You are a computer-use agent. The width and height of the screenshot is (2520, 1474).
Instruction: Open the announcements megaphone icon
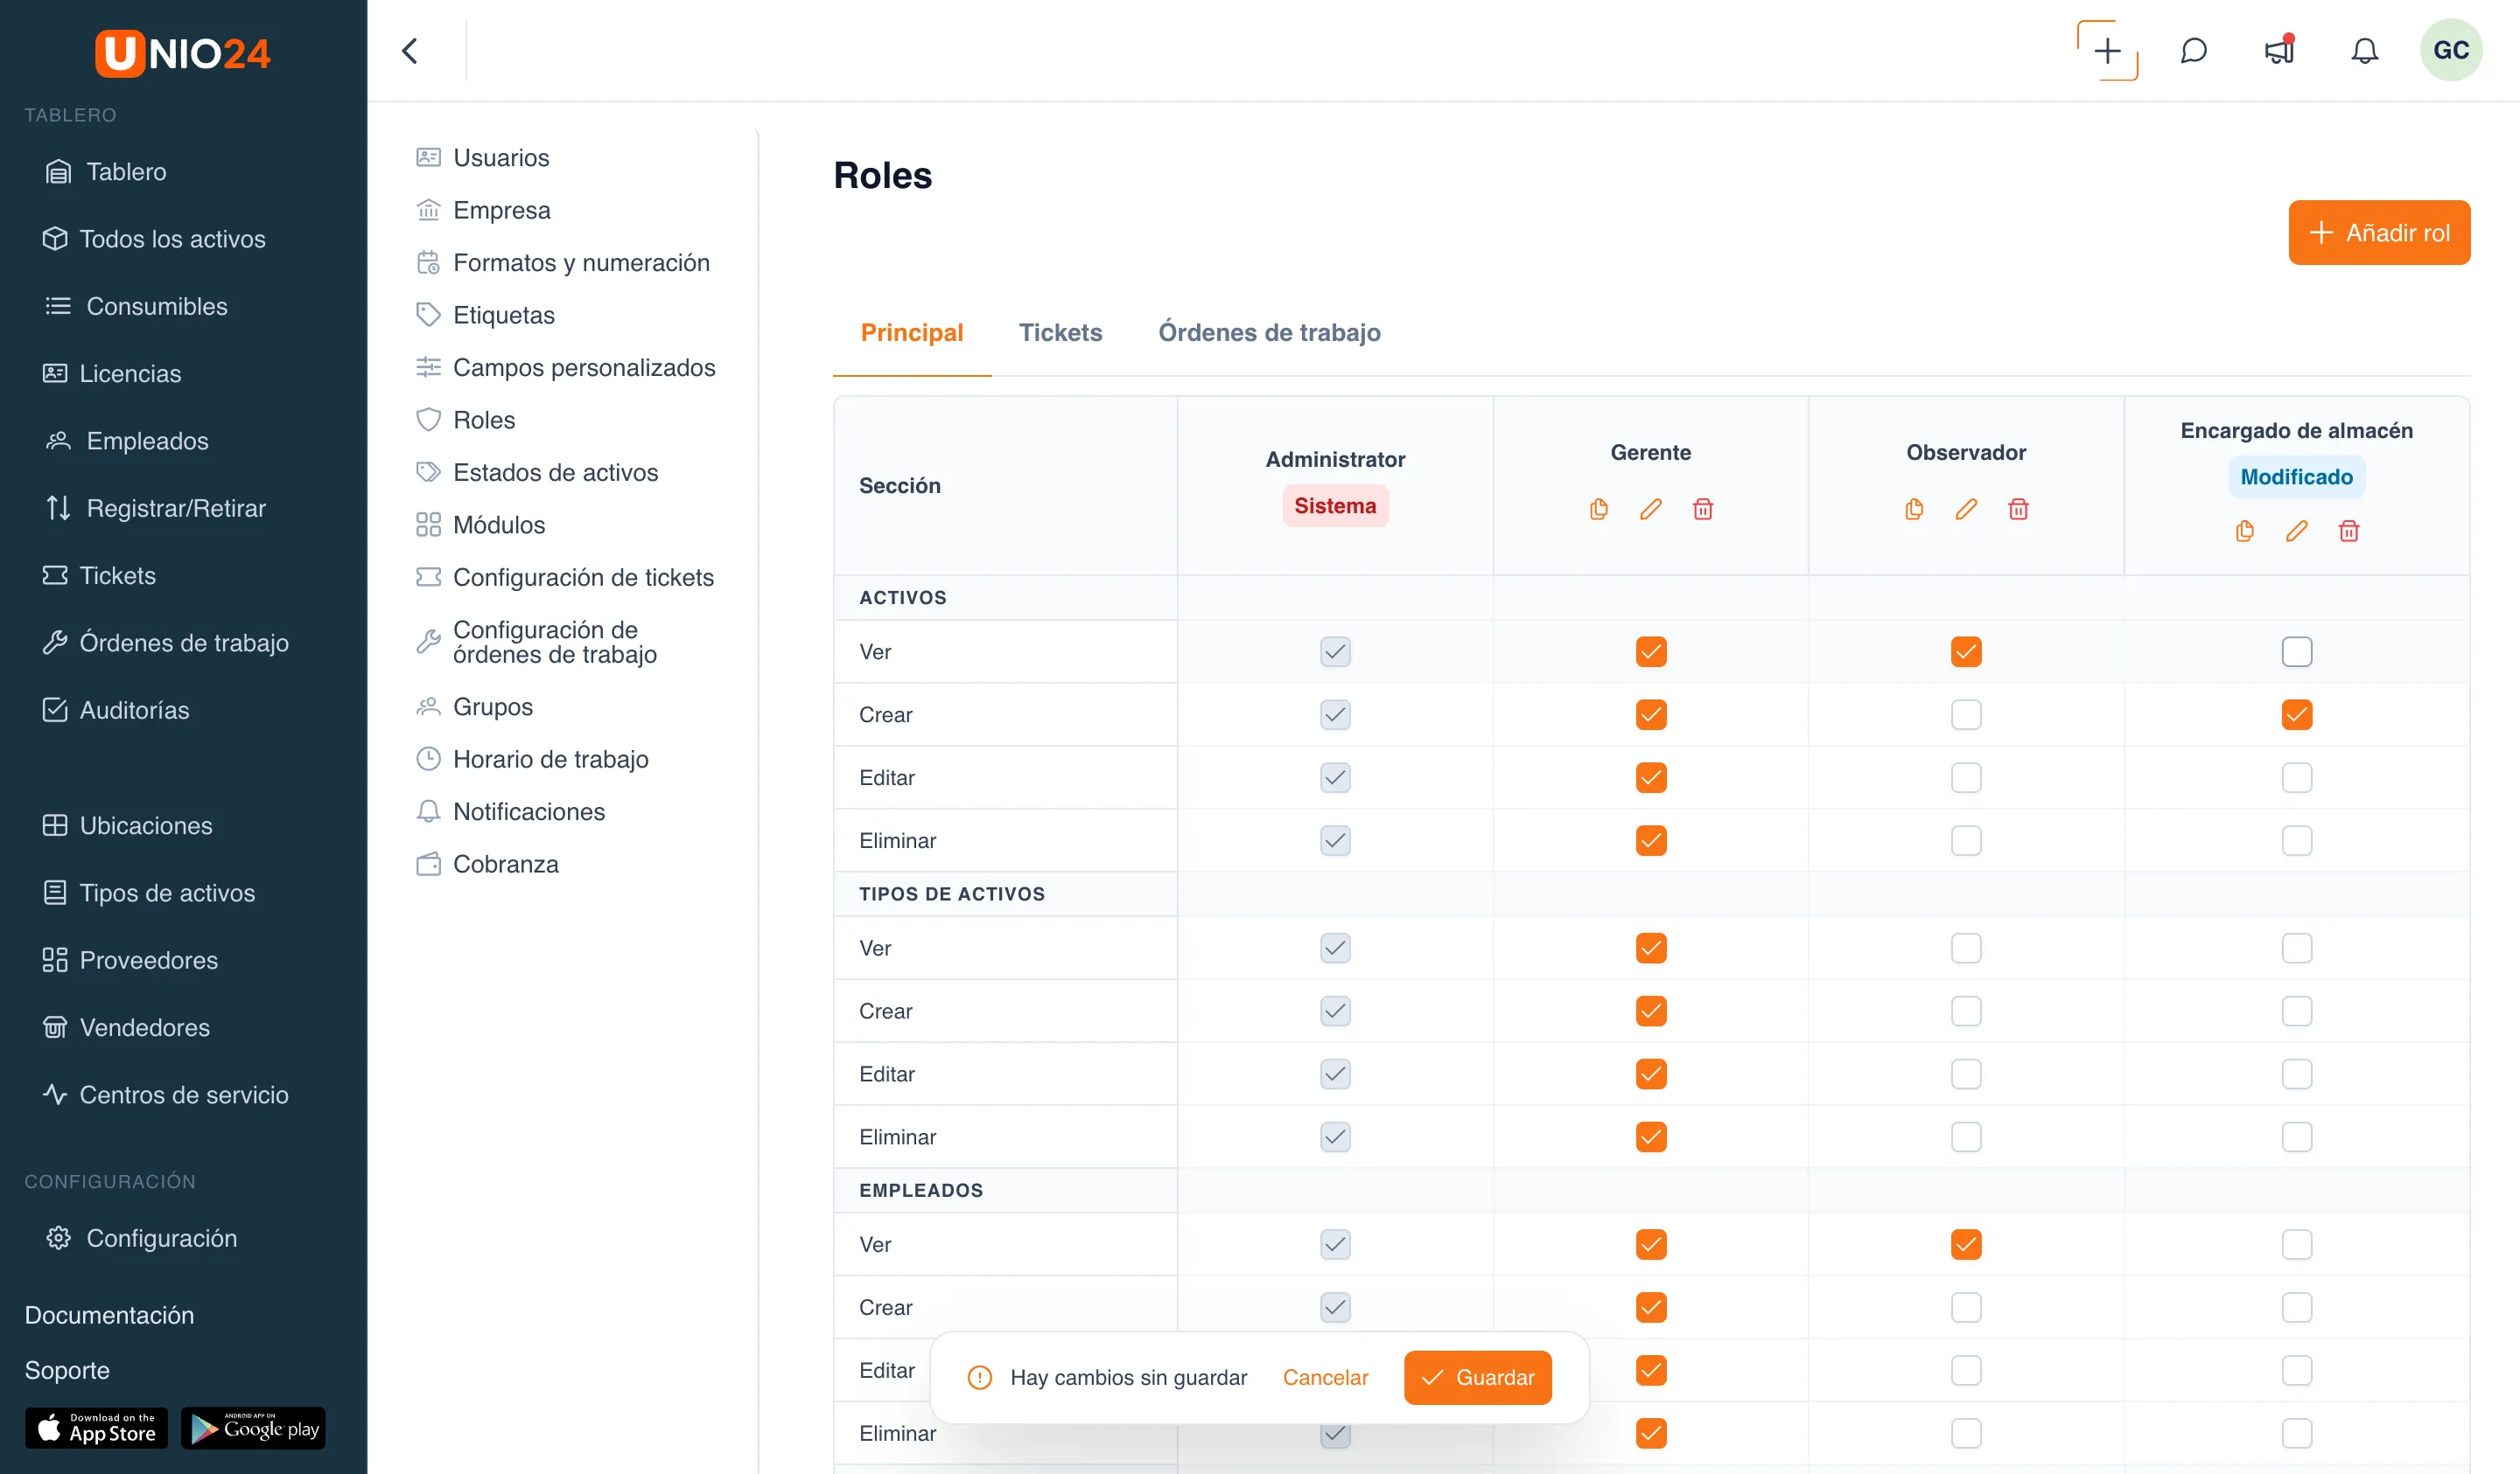point(2279,50)
